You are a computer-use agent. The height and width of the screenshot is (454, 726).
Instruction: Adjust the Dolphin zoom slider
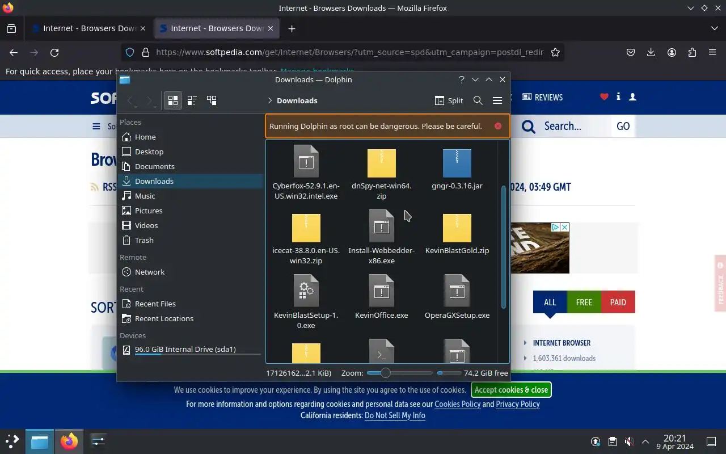point(399,373)
